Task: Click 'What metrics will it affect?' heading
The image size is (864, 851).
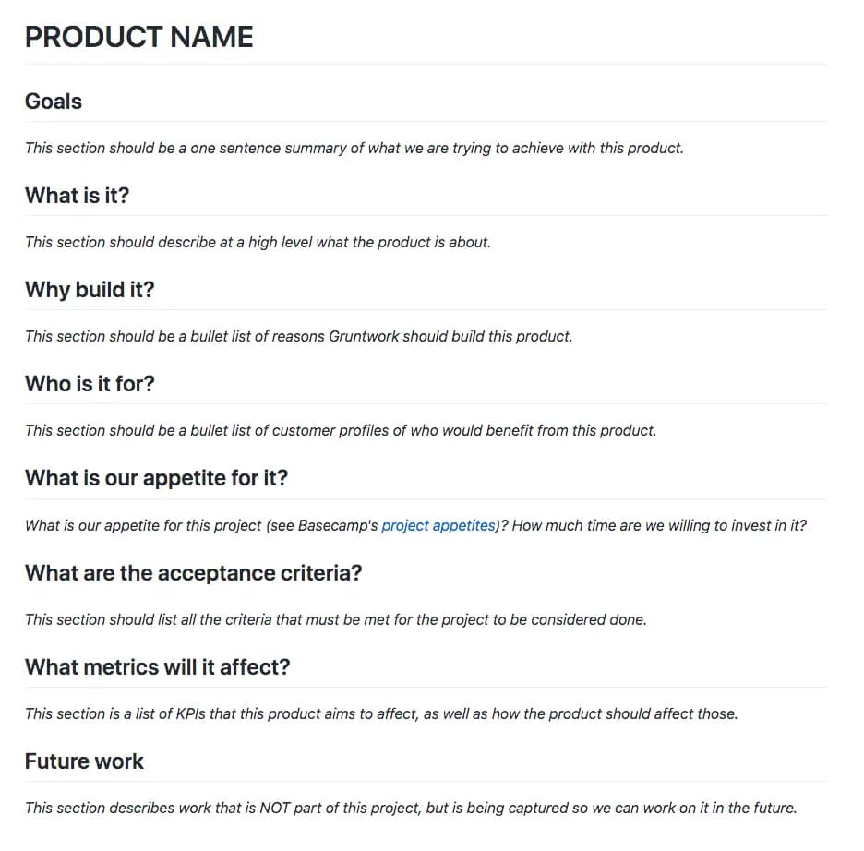Action: [x=158, y=667]
